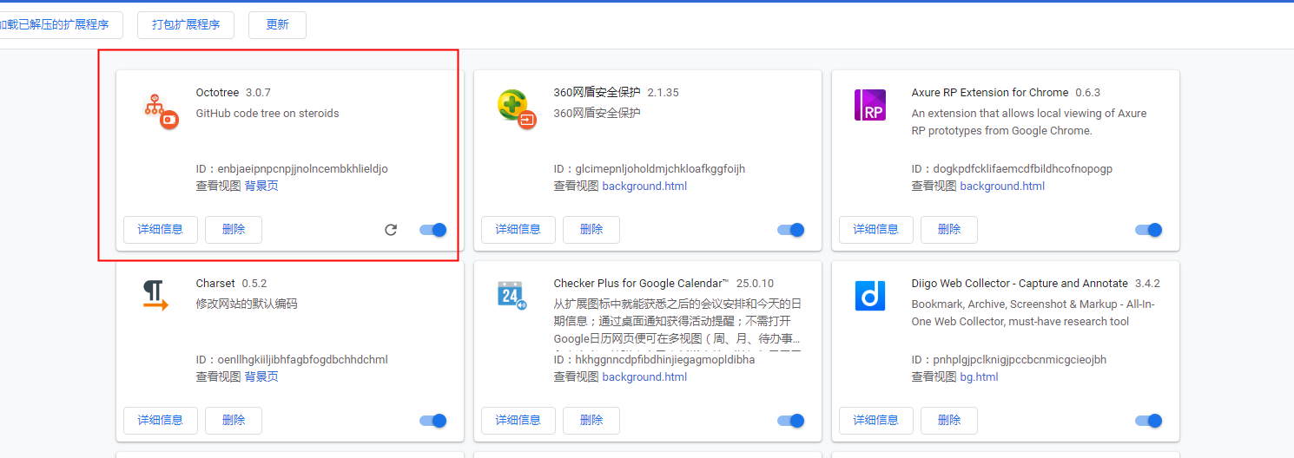Click Checker Plus version 25.0.10 text
1294x458 pixels.
pos(755,283)
